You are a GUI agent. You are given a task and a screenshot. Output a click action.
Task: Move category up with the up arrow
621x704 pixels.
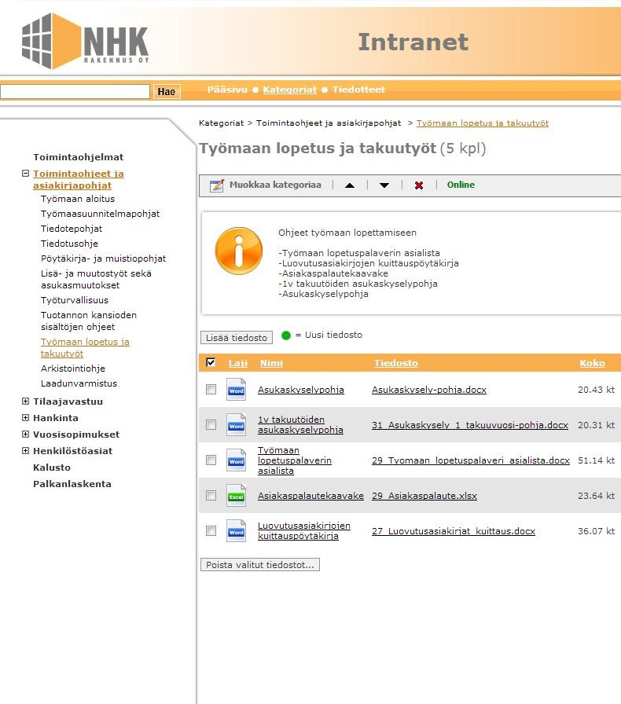tap(350, 185)
